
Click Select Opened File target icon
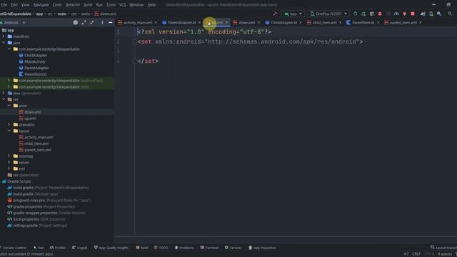(76, 22)
